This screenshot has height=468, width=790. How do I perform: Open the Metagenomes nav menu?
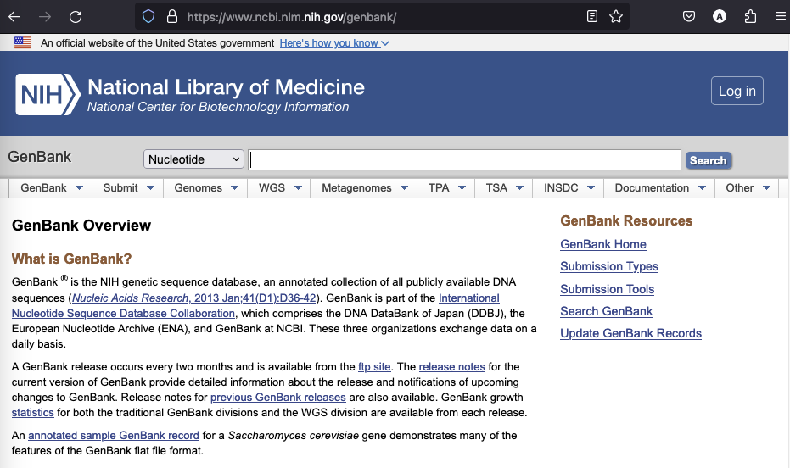(x=364, y=187)
